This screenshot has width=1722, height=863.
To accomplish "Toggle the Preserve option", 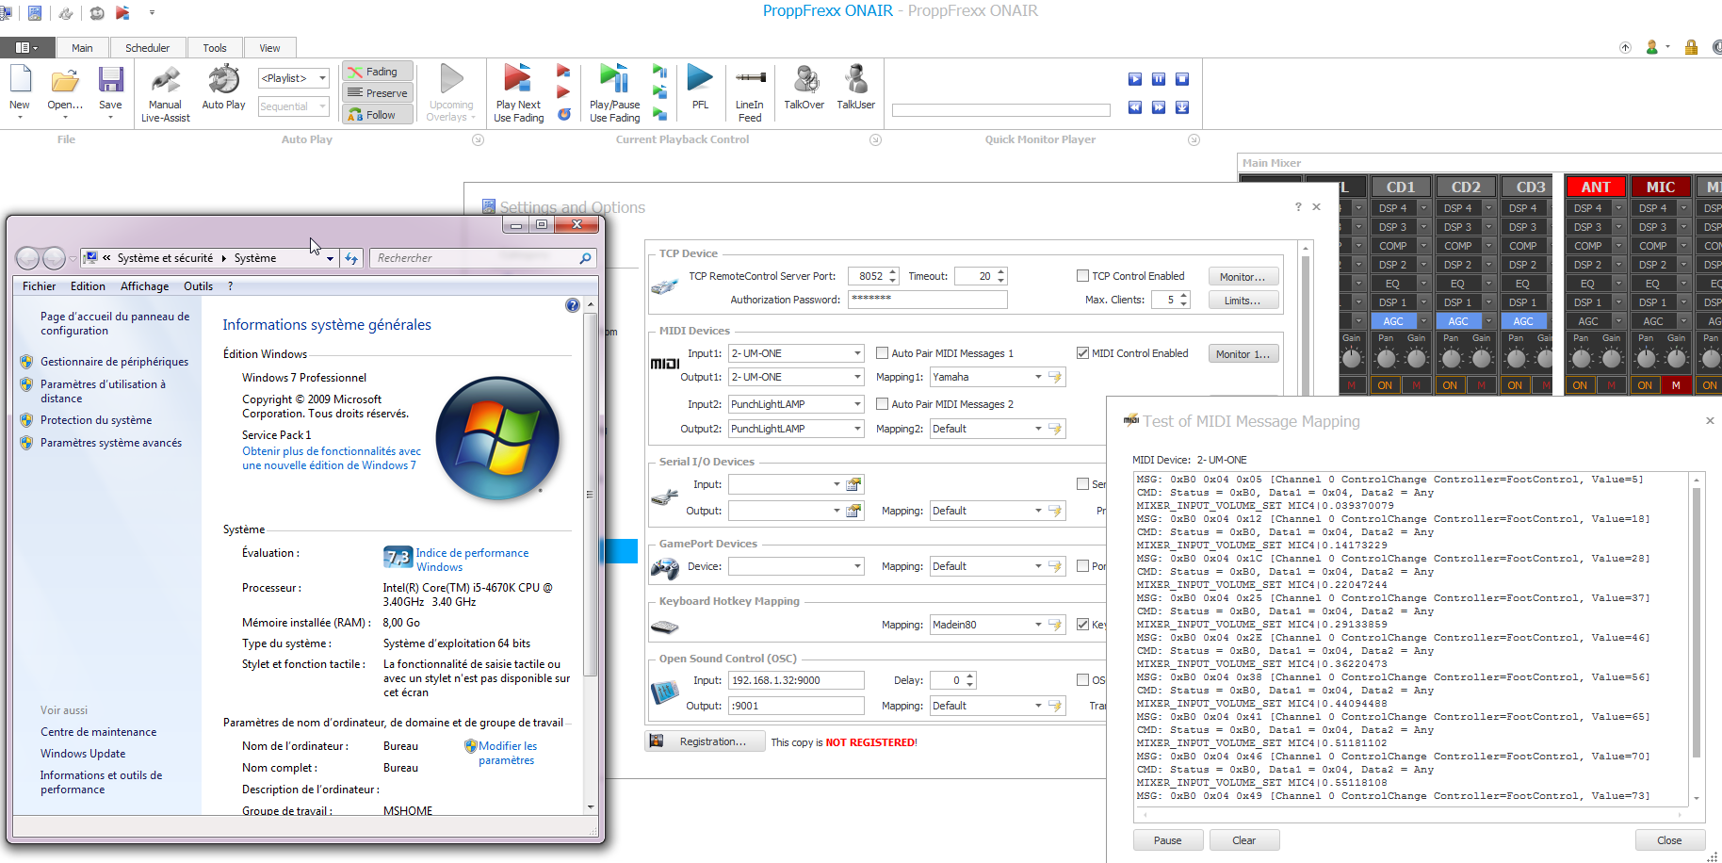I will 377,93.
